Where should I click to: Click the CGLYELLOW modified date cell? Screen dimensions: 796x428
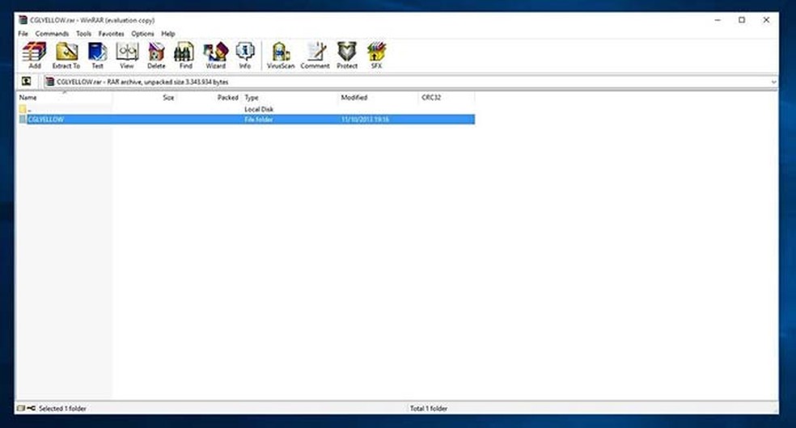365,120
